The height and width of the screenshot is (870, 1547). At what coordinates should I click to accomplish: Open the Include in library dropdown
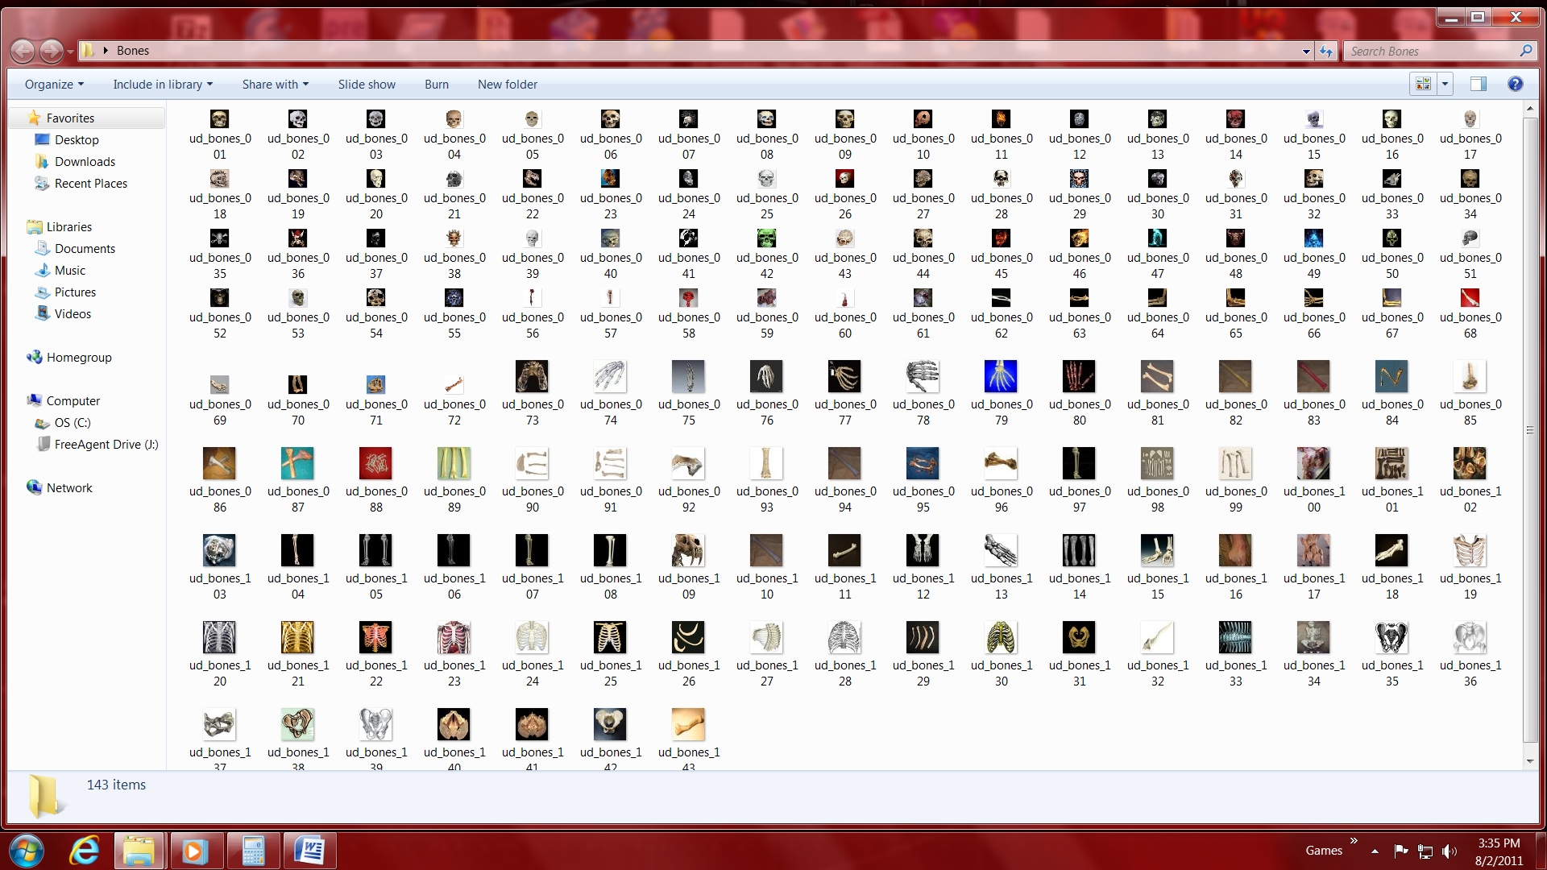(x=163, y=85)
